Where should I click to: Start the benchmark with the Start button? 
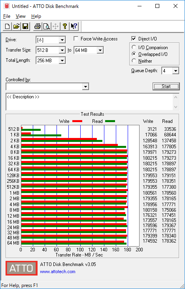(x=166, y=86)
